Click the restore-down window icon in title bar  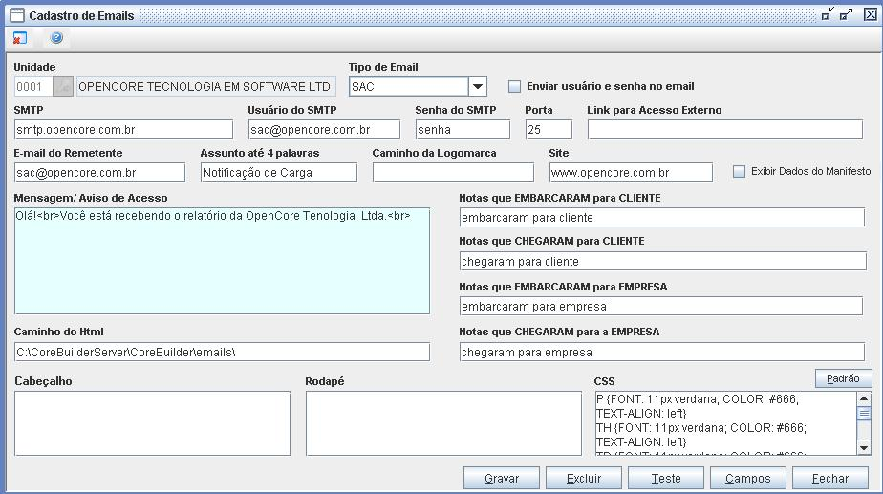click(828, 14)
